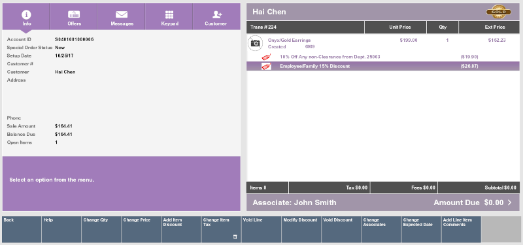Click Modify Discount button
The image size is (523, 245).
pos(301,229)
